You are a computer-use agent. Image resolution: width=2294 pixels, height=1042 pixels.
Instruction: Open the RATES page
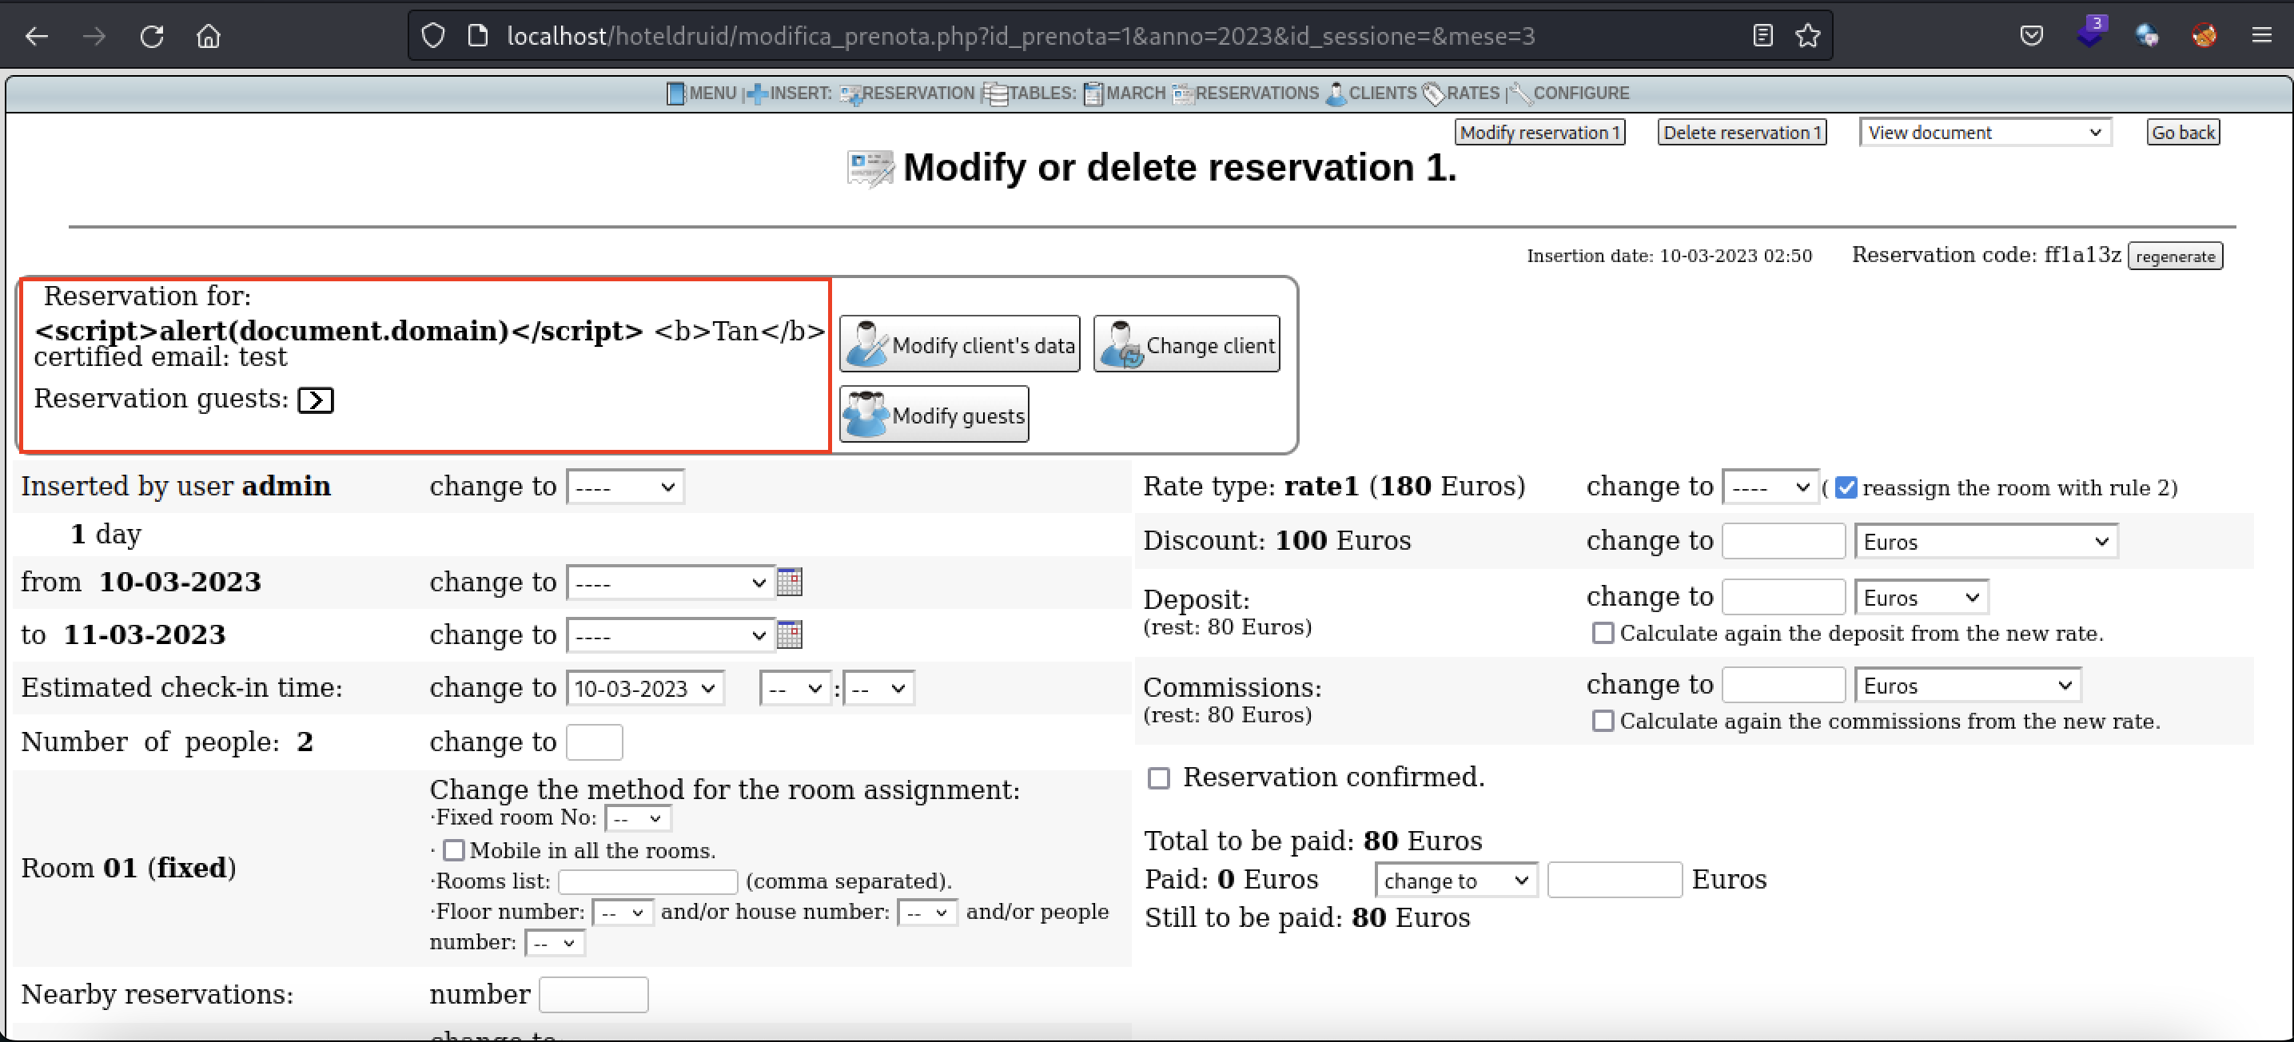(1461, 93)
